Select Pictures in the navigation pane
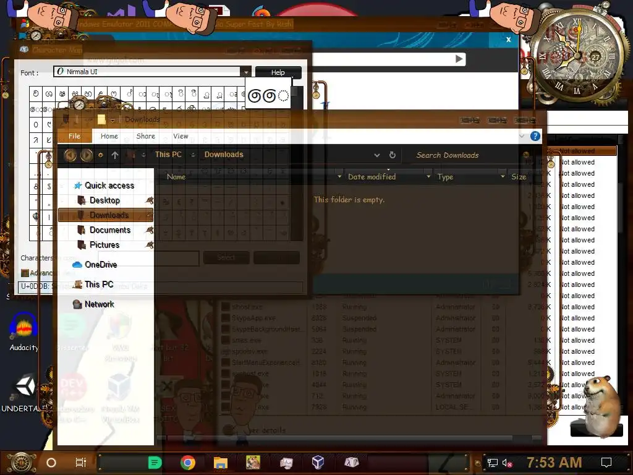Image resolution: width=633 pixels, height=475 pixels. 104,245
